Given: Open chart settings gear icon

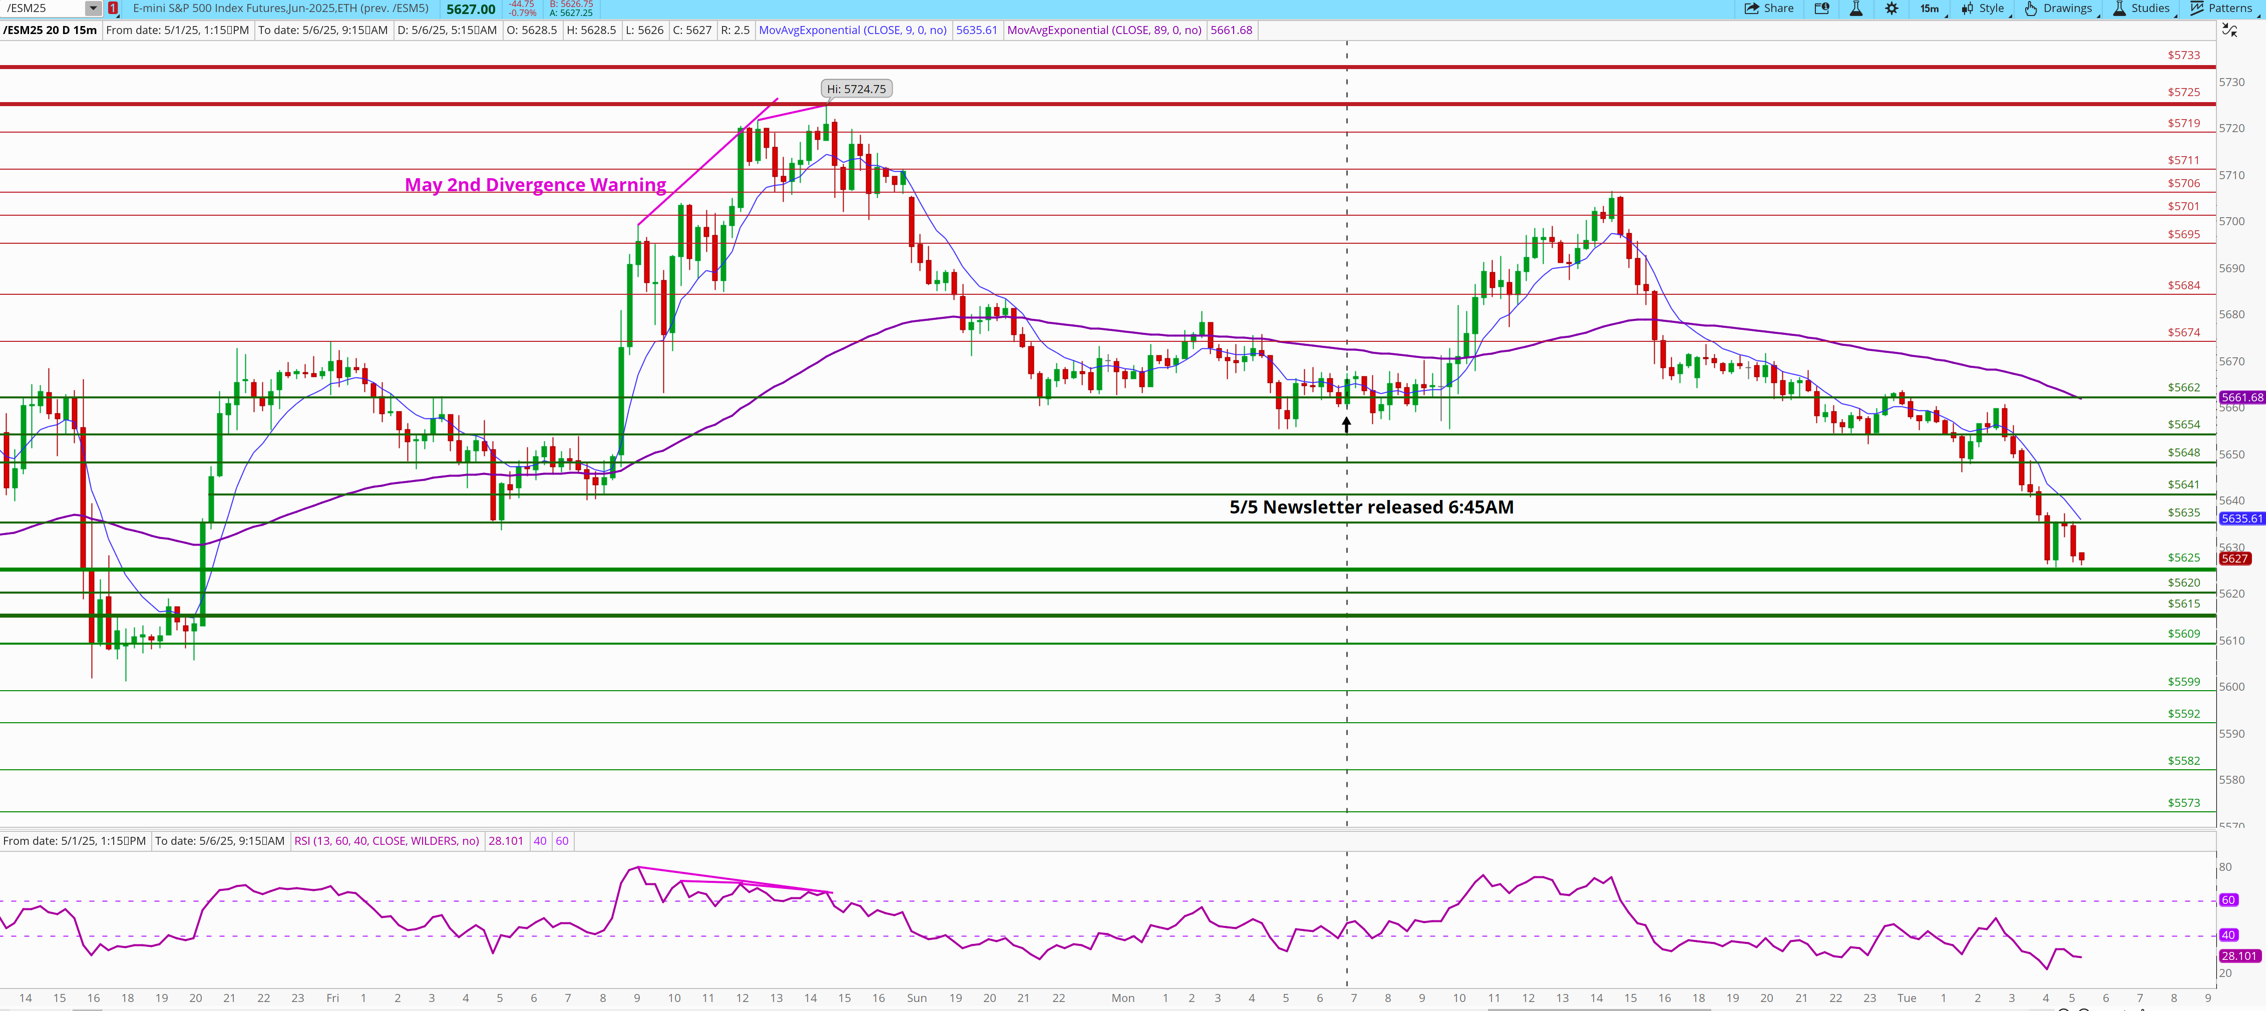Looking at the screenshot, I should [1892, 9].
